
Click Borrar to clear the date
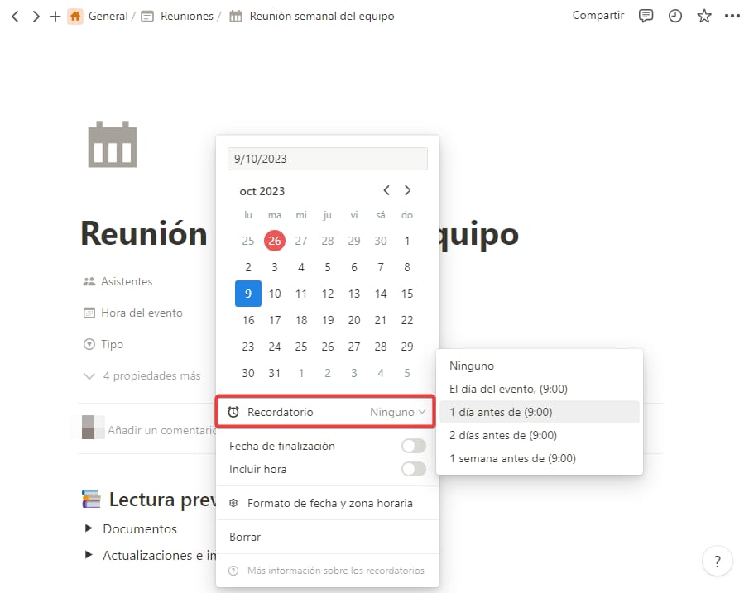(244, 537)
